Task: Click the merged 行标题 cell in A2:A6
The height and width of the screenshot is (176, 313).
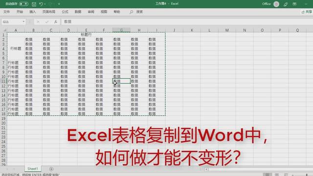Action: click(x=16, y=49)
